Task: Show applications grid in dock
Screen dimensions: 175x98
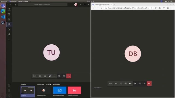Action: [x=3, y=95]
